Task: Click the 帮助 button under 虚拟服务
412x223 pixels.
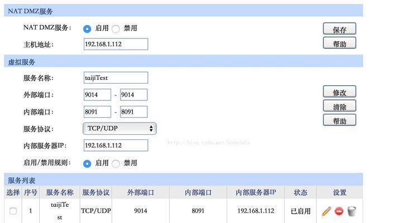Action: tap(339, 120)
